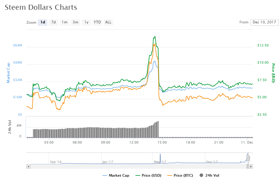Viewport: 279px width, 182px height.
Task: Click the $64M market cap label
Action: tap(18, 45)
